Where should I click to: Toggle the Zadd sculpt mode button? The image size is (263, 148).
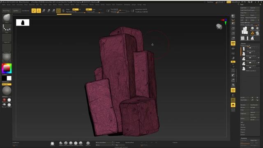point(88,9)
